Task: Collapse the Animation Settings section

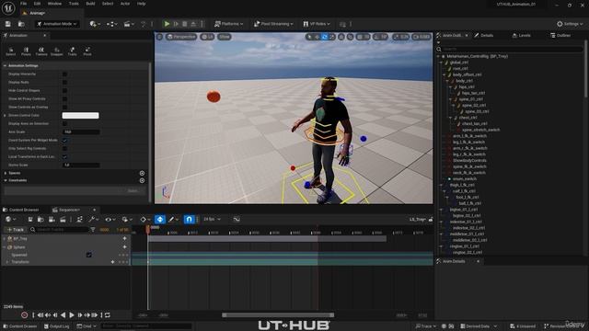Action: click(x=6, y=65)
